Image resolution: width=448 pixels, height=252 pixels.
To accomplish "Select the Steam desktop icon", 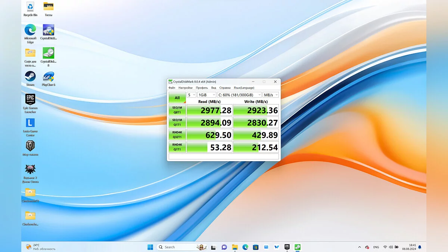I will click(30, 77).
